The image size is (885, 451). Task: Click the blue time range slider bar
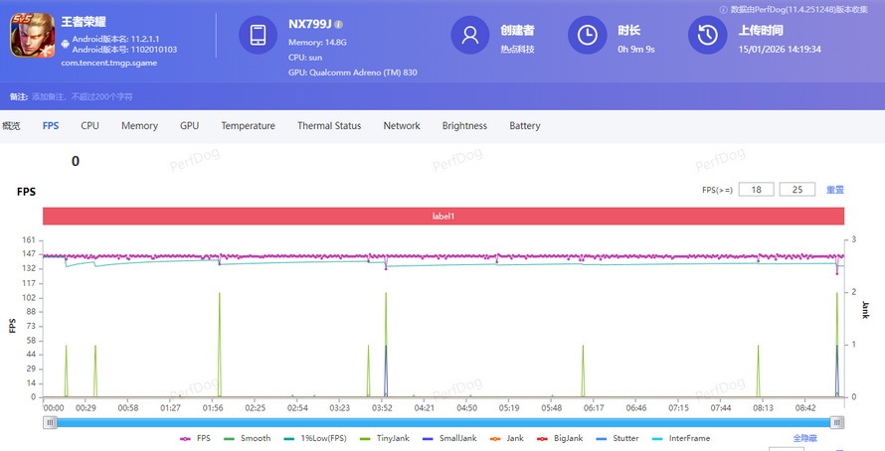[x=443, y=422]
